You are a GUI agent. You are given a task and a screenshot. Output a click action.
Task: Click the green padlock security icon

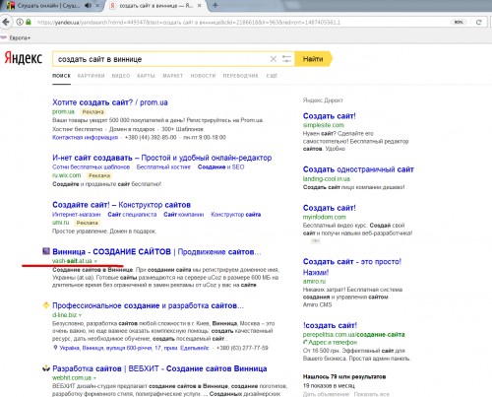[29, 22]
